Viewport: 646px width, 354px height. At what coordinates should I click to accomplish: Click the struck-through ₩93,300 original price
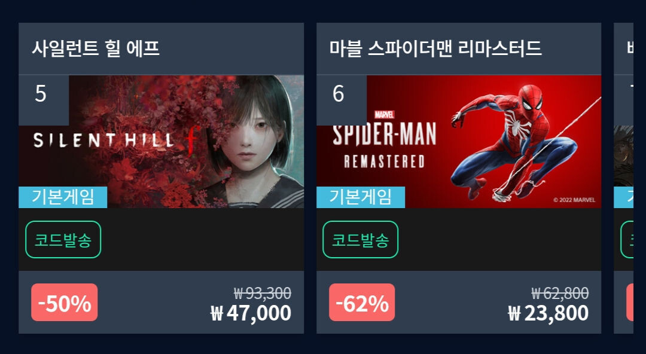pyautogui.click(x=263, y=294)
